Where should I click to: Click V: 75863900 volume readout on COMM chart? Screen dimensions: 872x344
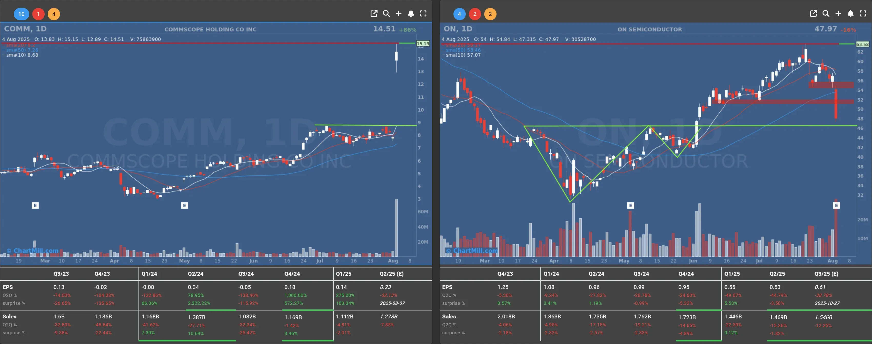click(145, 39)
